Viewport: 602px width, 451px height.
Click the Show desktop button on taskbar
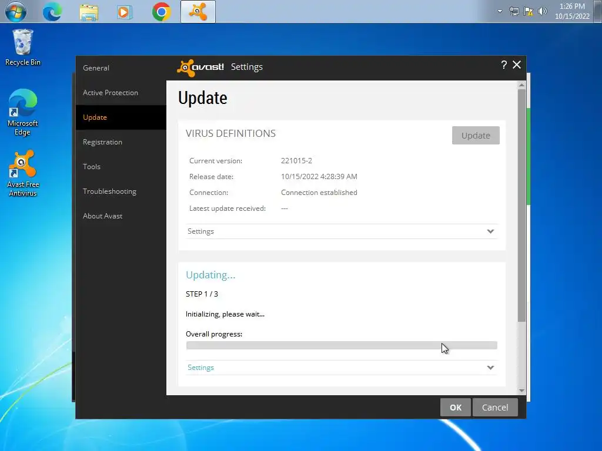click(598, 11)
